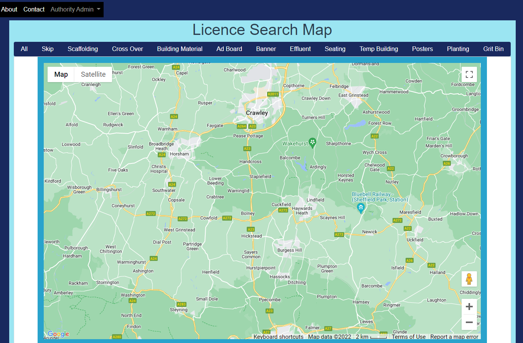The width and height of the screenshot is (523, 343).
Task: Zoom out using the minus icon
Action: [469, 323]
